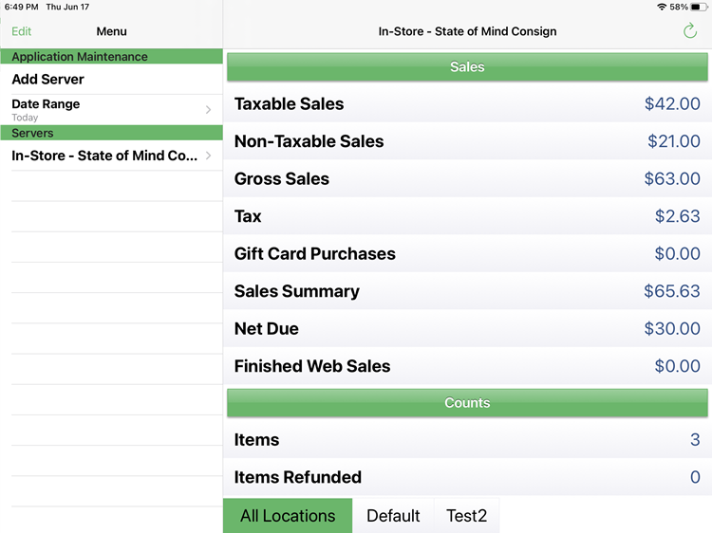Open the Gross Sales row
The height and width of the screenshot is (533, 712).
tap(467, 178)
